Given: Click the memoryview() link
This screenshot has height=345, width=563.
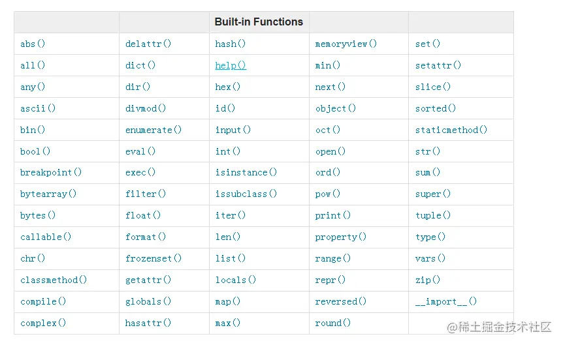Looking at the screenshot, I should click(346, 44).
